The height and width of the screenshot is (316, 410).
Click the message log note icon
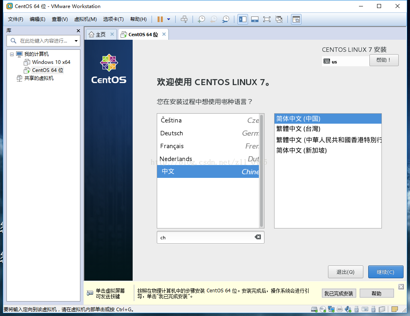(x=395, y=310)
